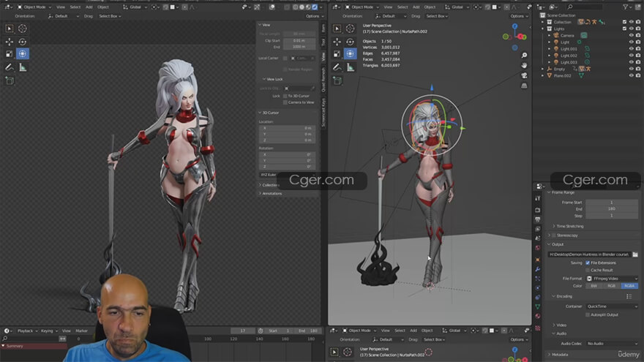Set color mode to BW
Image resolution: width=644 pixels, height=362 pixels.
[594, 286]
